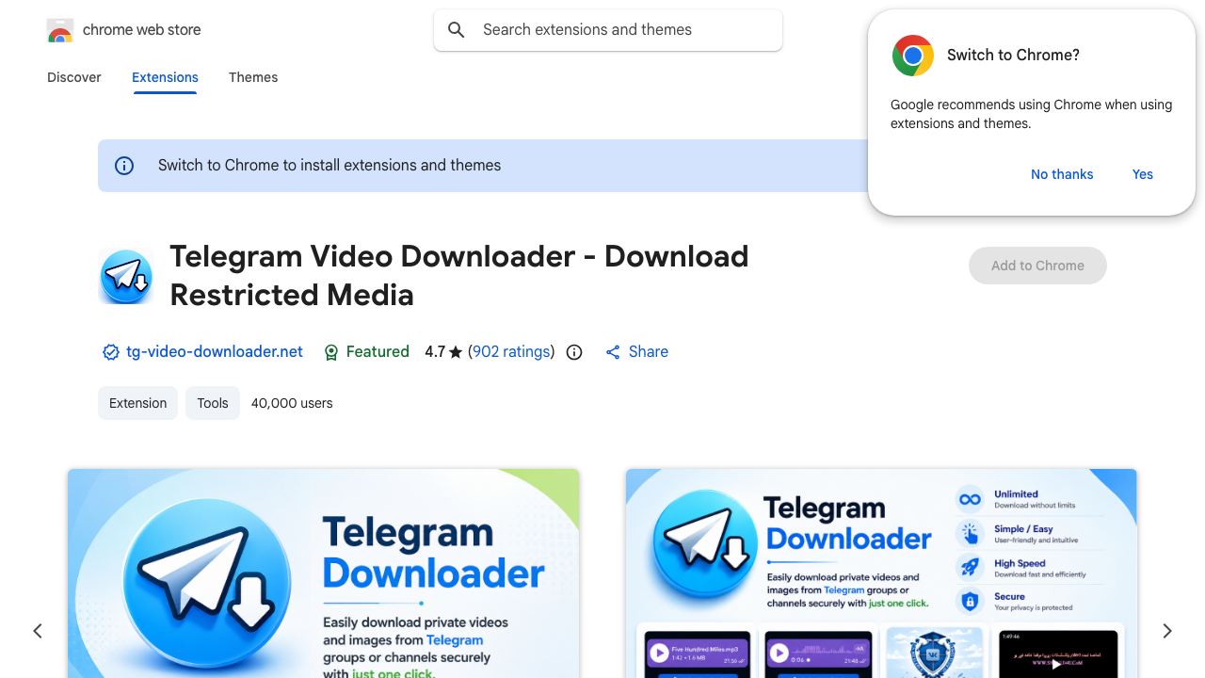Image resolution: width=1205 pixels, height=678 pixels.
Task: Focus the Search extensions and themes field
Action: pos(608,30)
